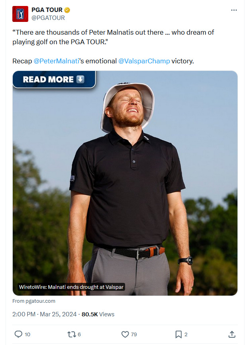
Task: Open the @ValsparChamp mention link
Action: [144, 61]
